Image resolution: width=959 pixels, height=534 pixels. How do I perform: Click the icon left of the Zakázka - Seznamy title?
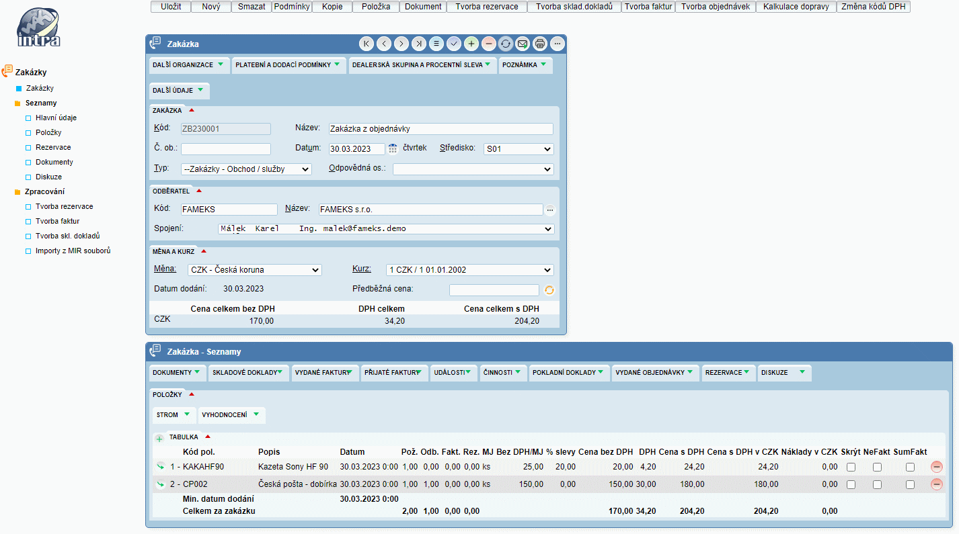tap(155, 351)
